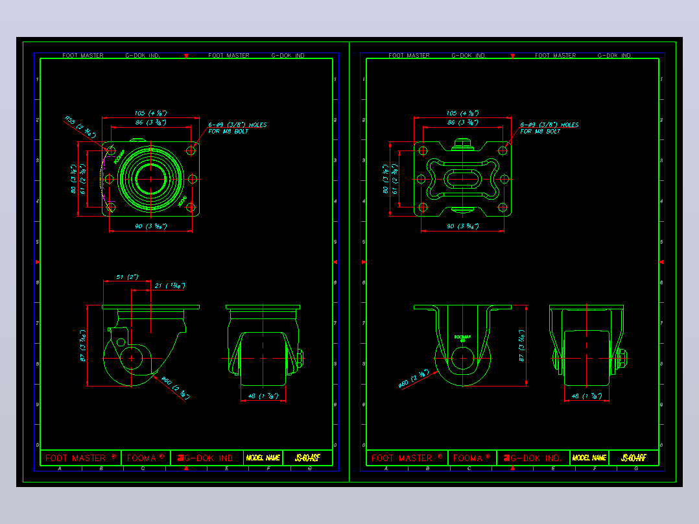Click FOOT MASTER title block cell on JS-60-ASF sheet
This screenshot has width=699, height=524.
(x=80, y=458)
